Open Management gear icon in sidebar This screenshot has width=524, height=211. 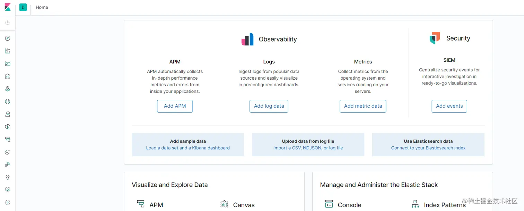pos(8,203)
